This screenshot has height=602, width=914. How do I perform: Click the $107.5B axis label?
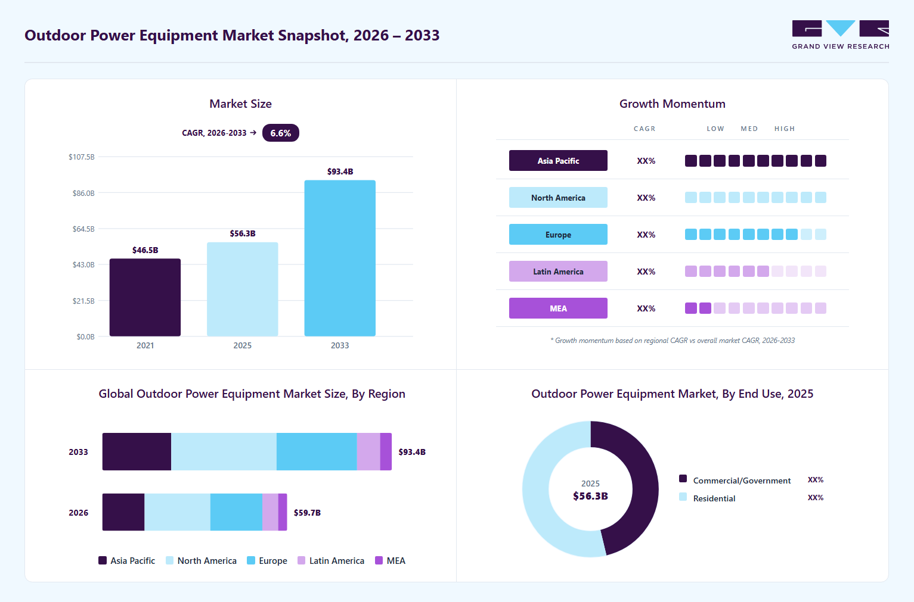82,157
